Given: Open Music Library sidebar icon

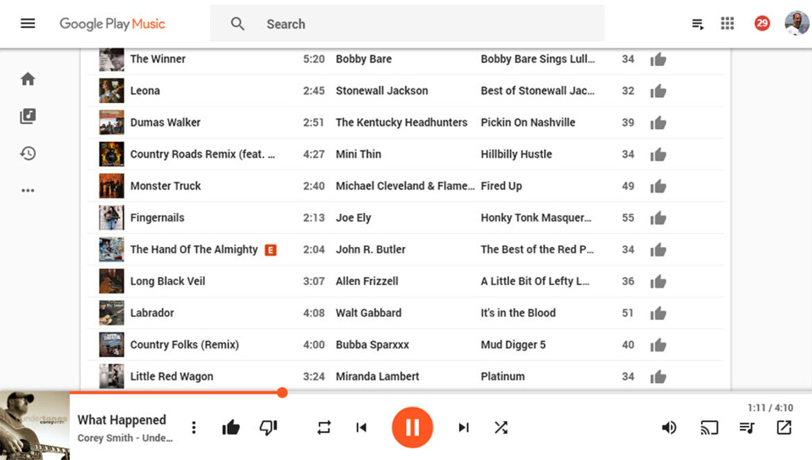Looking at the screenshot, I should tap(28, 116).
